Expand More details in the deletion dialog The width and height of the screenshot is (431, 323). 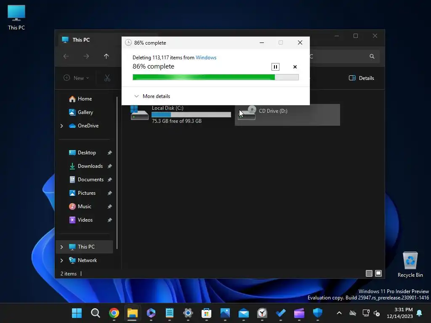pos(152,96)
